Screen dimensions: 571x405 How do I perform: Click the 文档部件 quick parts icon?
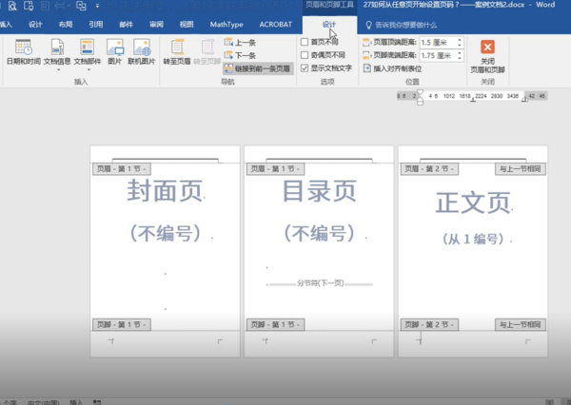tap(87, 48)
